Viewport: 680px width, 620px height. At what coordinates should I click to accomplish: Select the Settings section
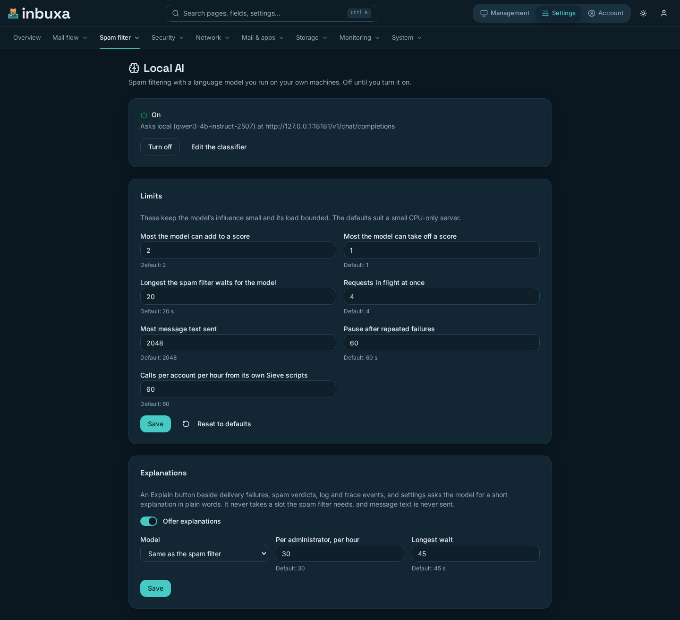click(559, 13)
